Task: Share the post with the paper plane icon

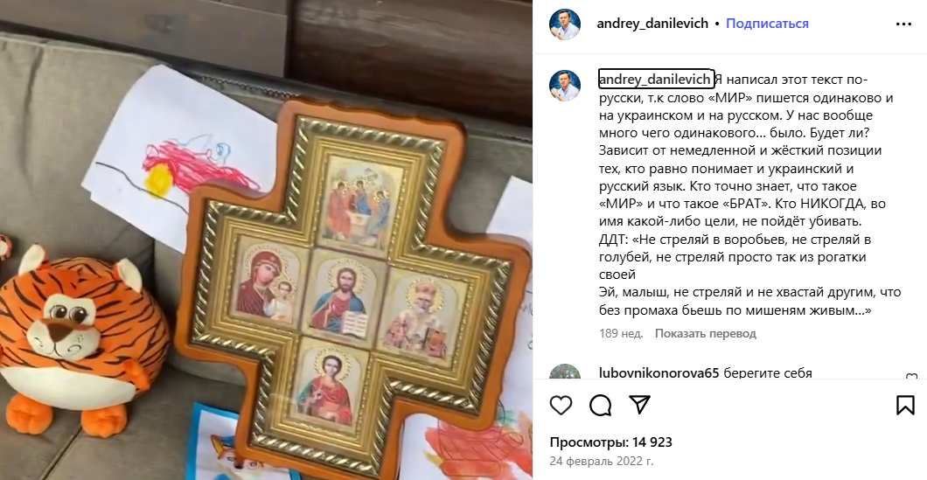Action: coord(639,405)
